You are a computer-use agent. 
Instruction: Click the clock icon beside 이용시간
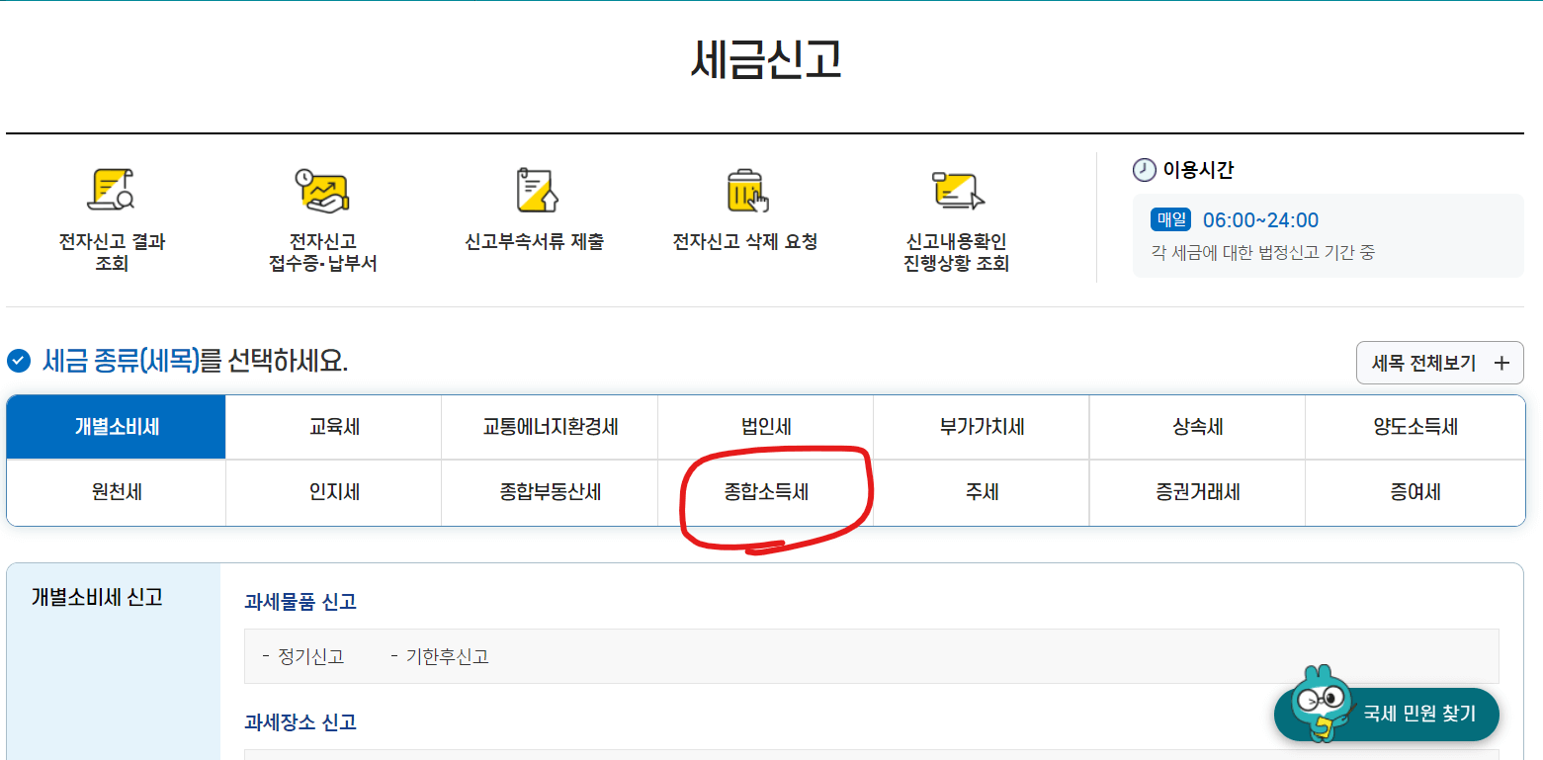point(1144,170)
